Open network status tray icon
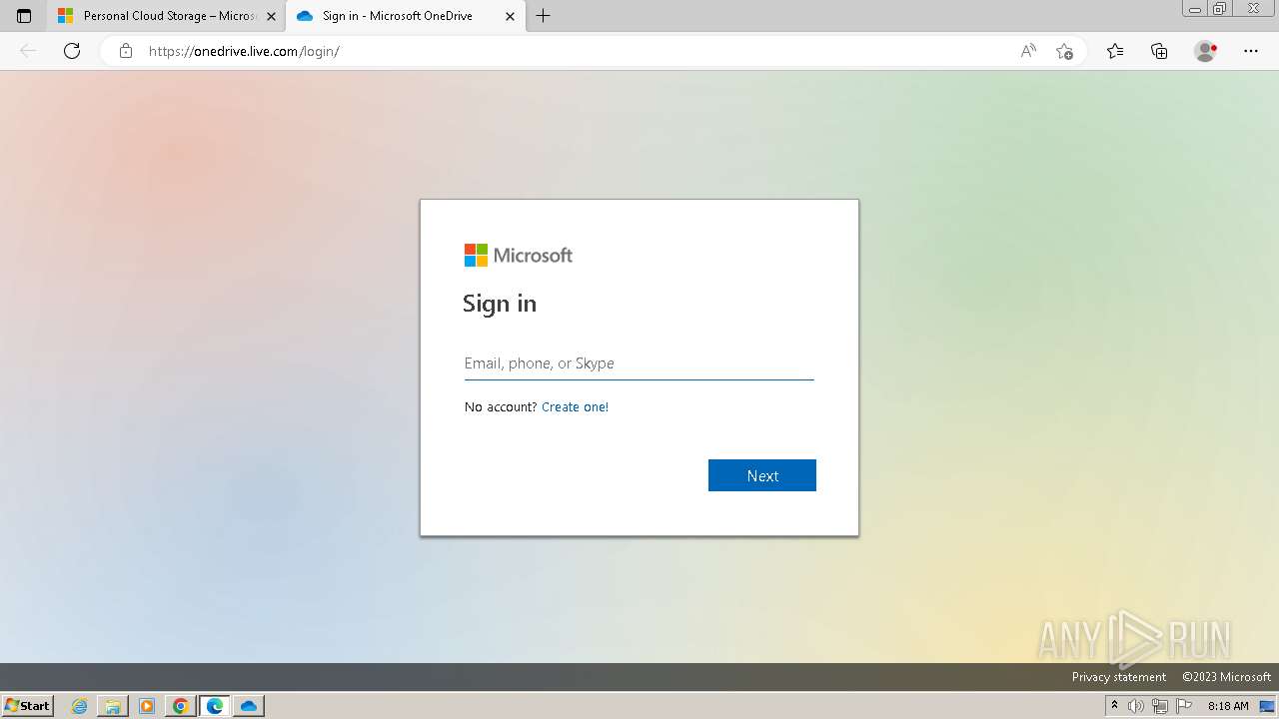This screenshot has height=719, width=1279. pos(1160,706)
